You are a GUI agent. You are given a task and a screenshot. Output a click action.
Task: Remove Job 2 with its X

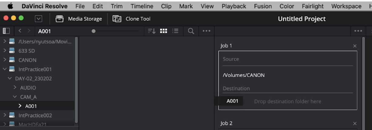(355, 123)
